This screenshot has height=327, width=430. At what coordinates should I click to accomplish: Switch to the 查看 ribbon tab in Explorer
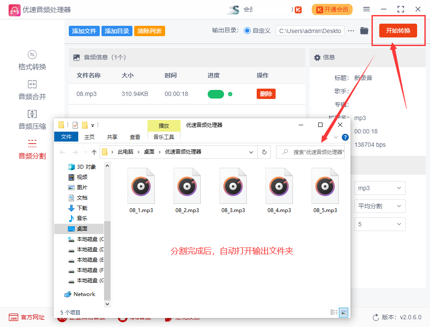pyautogui.click(x=135, y=136)
